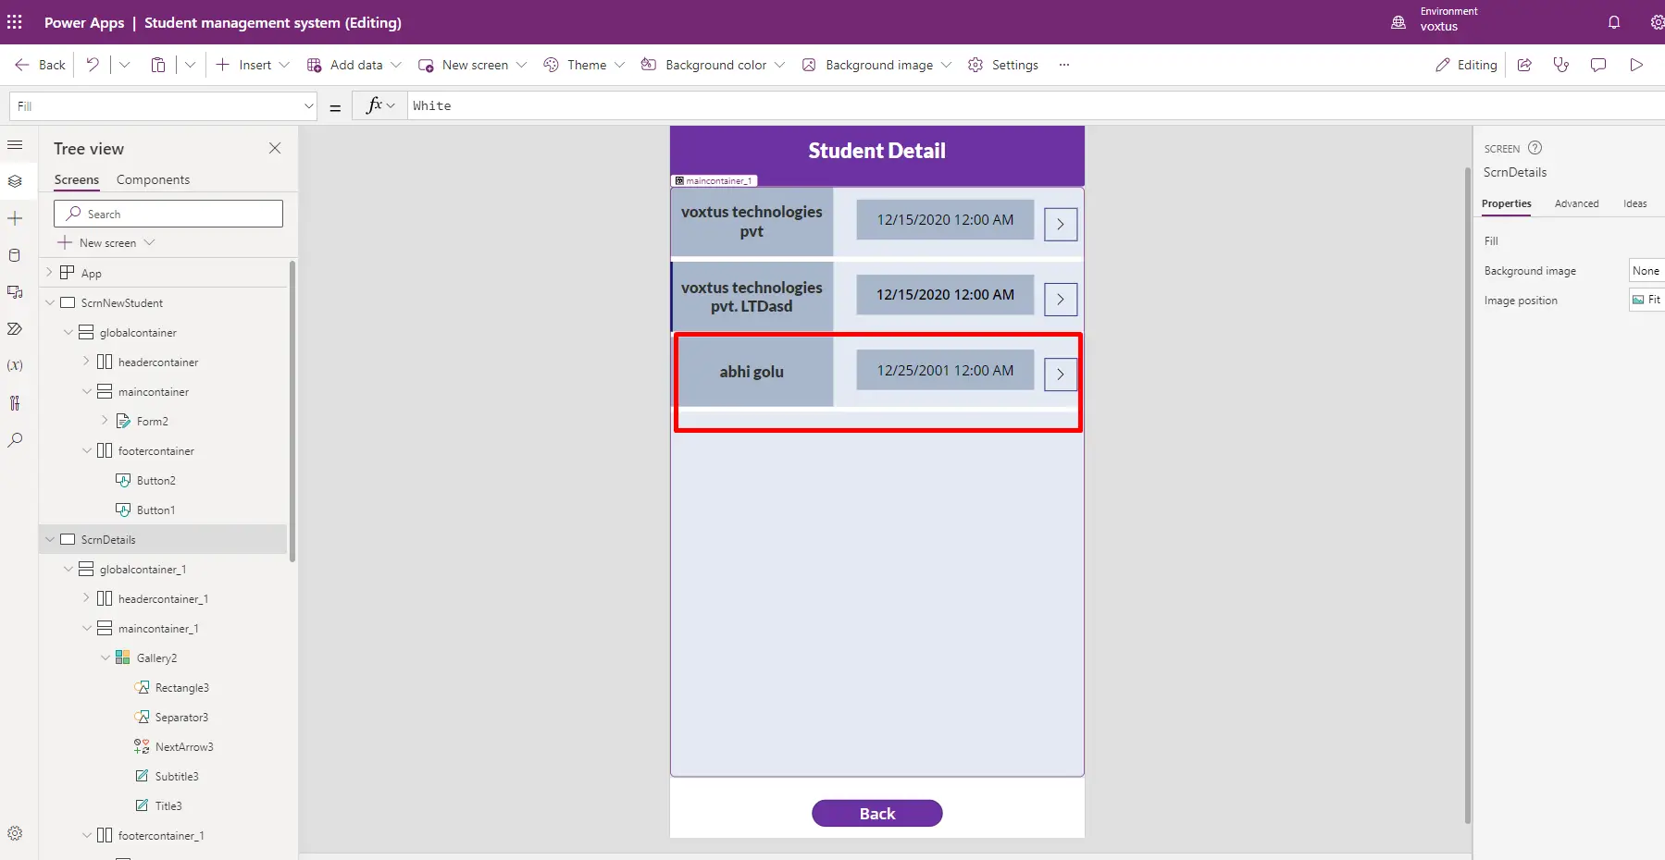This screenshot has height=860, width=1665.
Task: Click New screen in Tree view
Action: pos(106,242)
